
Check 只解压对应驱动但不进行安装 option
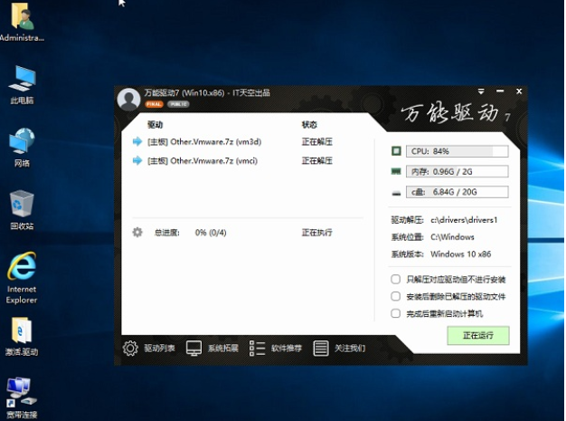coord(396,279)
